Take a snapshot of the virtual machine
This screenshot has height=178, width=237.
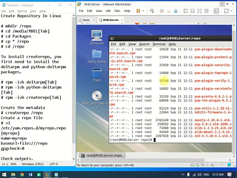[x=161, y=11]
